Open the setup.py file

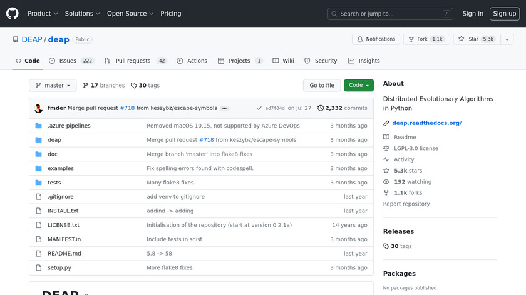click(x=59, y=267)
